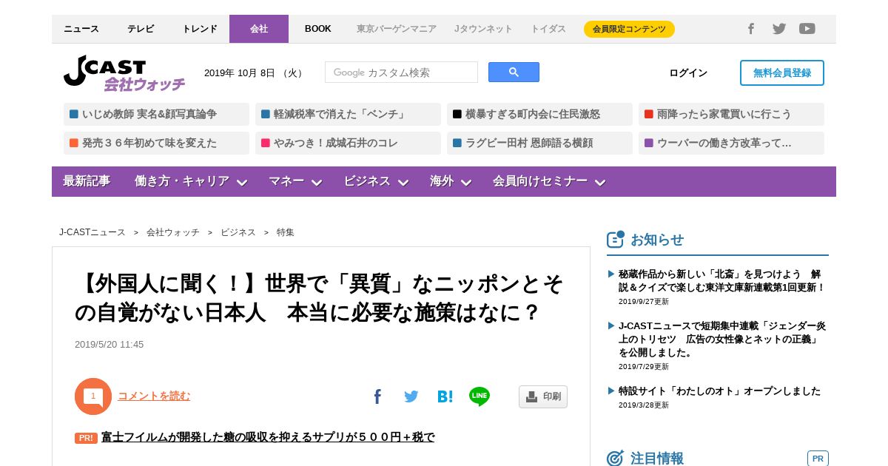This screenshot has height=466, width=888.
Task: Open the Facebook page icon in header
Action: point(750,29)
